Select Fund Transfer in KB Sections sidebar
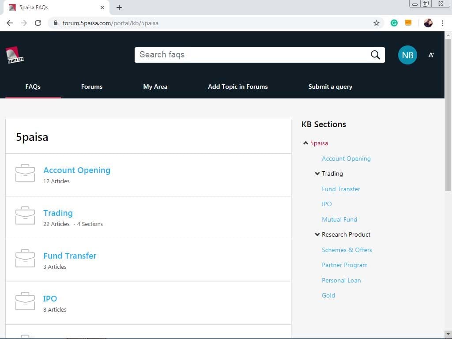Image resolution: width=452 pixels, height=339 pixels. [341, 189]
